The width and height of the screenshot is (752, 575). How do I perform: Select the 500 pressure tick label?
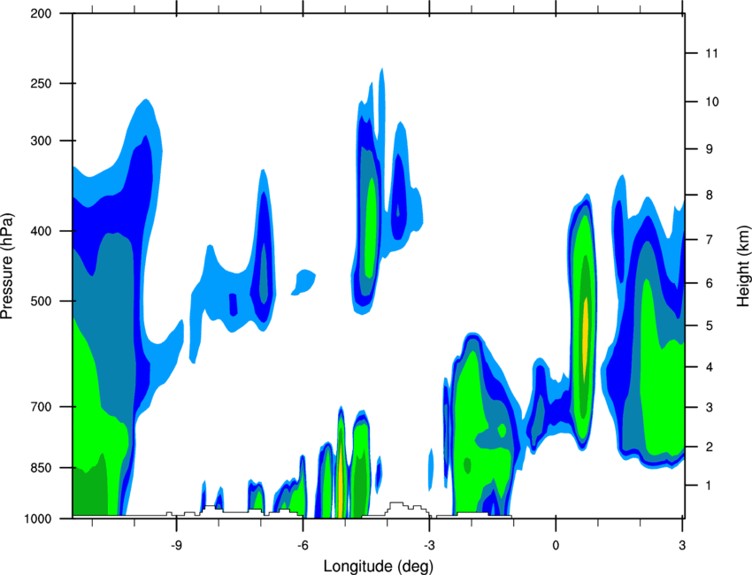[x=41, y=301]
